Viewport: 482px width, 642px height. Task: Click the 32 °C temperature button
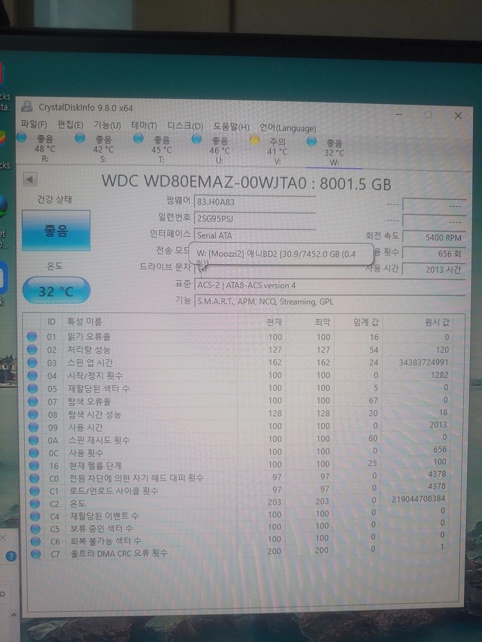click(56, 291)
